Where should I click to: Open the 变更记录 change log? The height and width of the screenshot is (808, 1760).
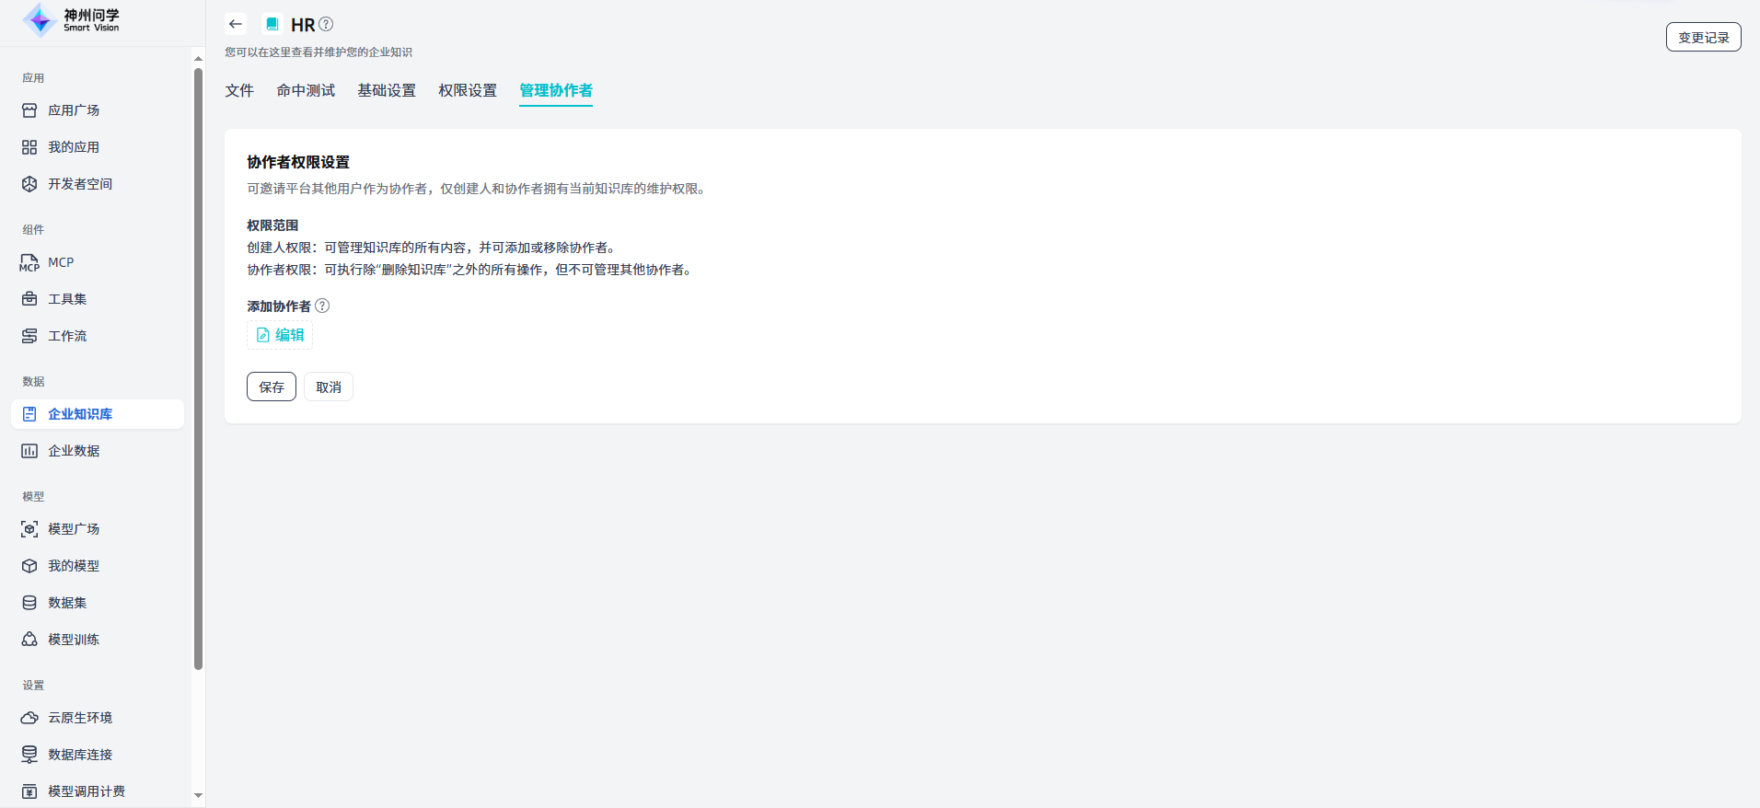tap(1703, 38)
